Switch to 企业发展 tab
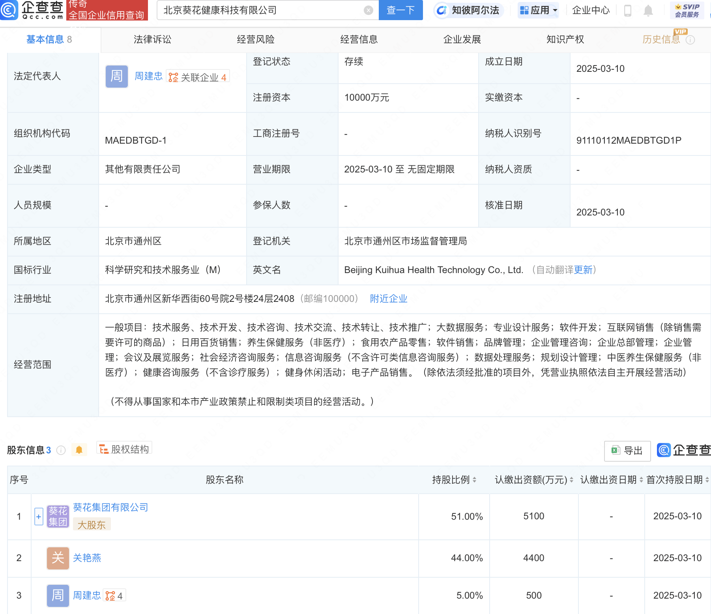This screenshot has width=711, height=614. tap(462, 39)
